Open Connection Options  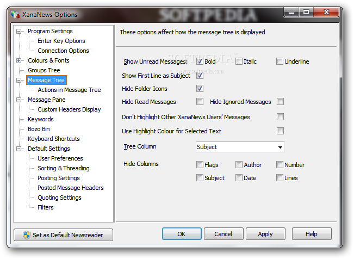tap(63, 51)
